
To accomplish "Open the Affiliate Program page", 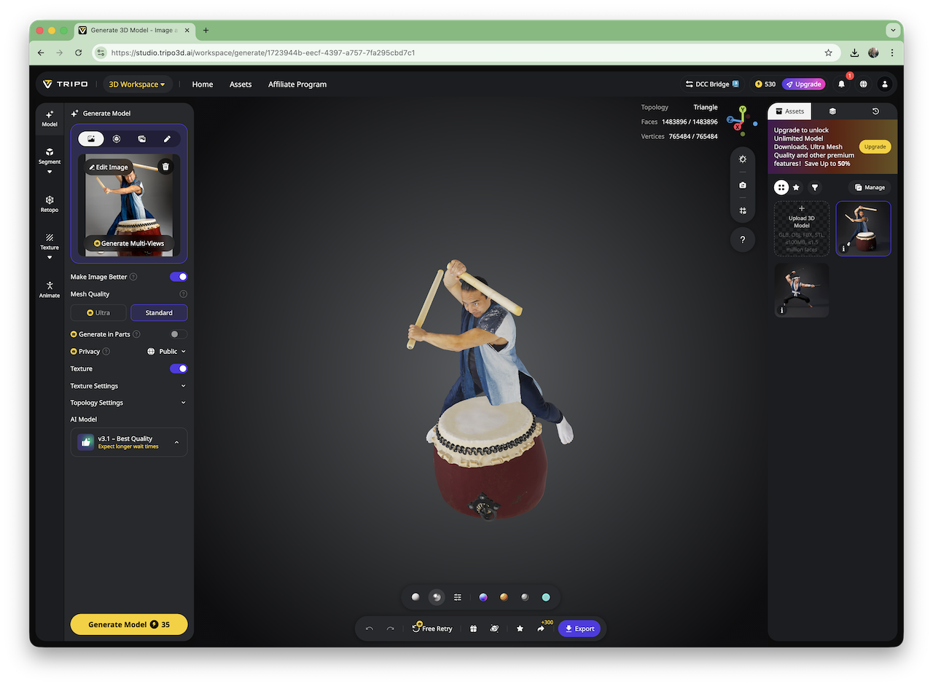I will coord(297,84).
